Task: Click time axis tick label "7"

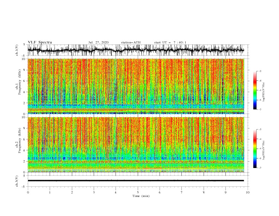Action: pos(182,192)
